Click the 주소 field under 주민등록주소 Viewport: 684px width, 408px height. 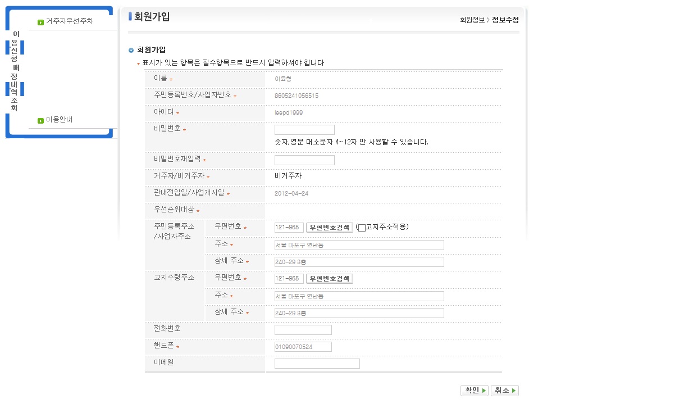(359, 245)
